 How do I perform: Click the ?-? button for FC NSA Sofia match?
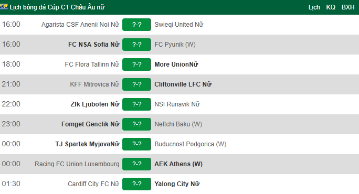pyautogui.click(x=136, y=45)
